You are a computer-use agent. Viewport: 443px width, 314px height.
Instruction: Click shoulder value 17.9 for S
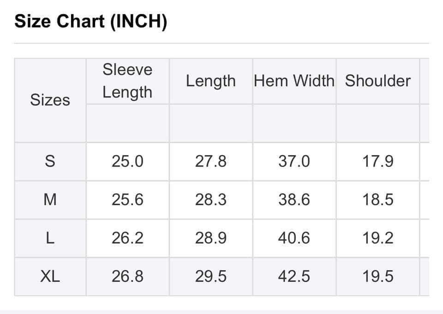378,161
